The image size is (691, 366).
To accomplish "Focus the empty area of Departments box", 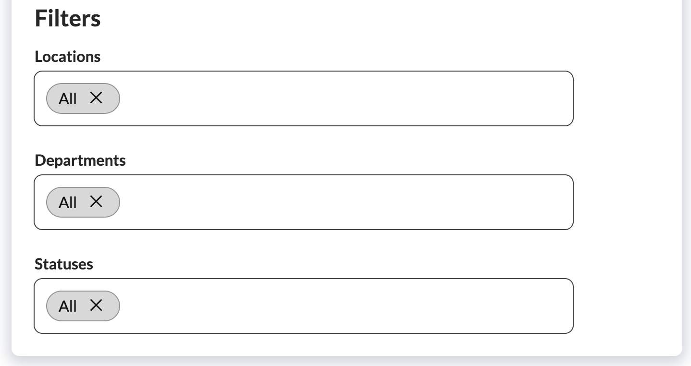I will pos(336,202).
